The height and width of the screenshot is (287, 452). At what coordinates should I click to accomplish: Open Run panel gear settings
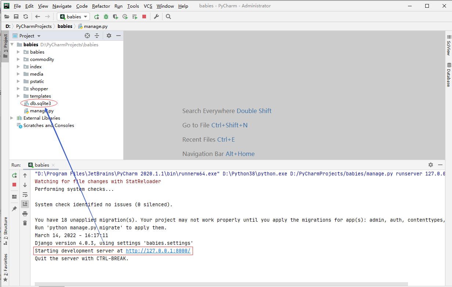pyautogui.click(x=431, y=165)
